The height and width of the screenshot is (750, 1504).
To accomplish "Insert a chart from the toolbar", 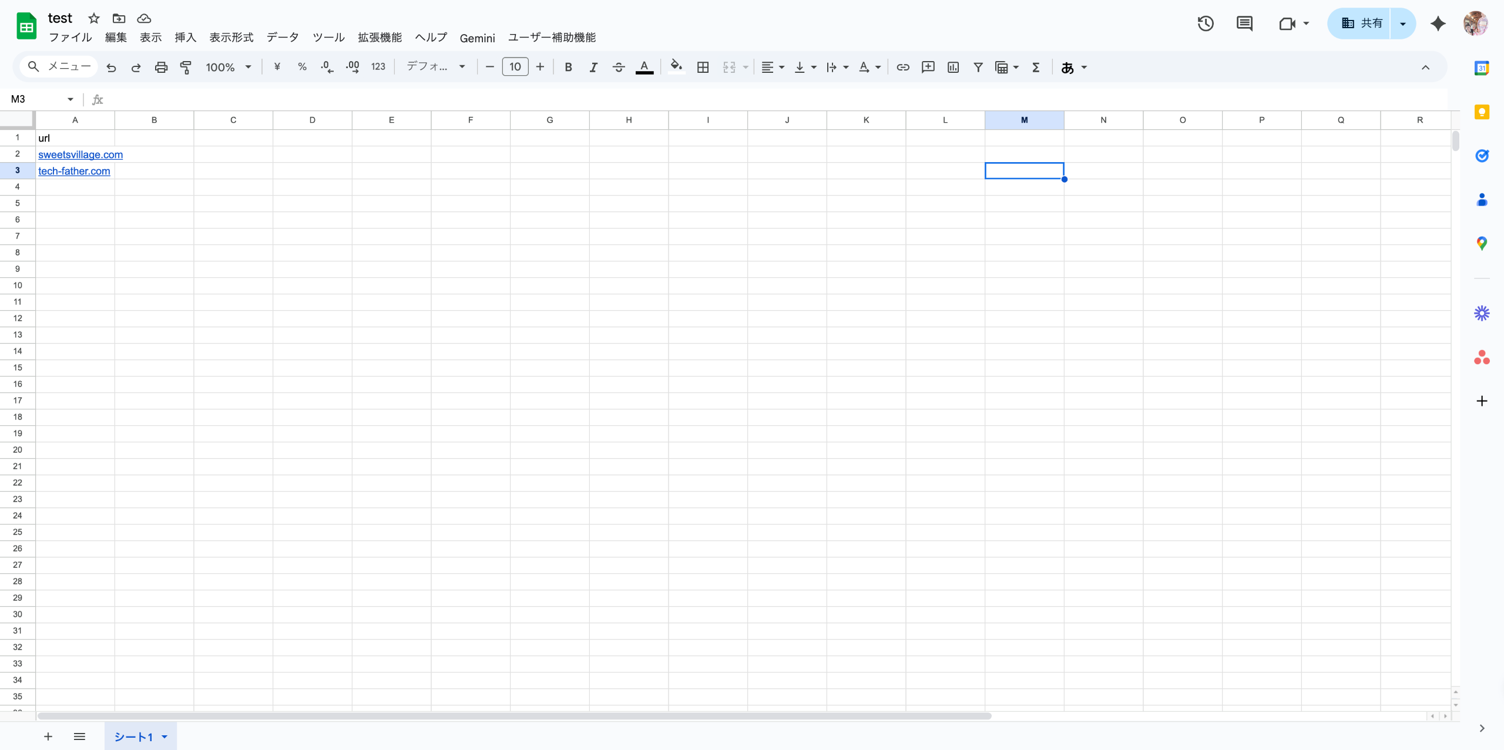I will tap(953, 68).
